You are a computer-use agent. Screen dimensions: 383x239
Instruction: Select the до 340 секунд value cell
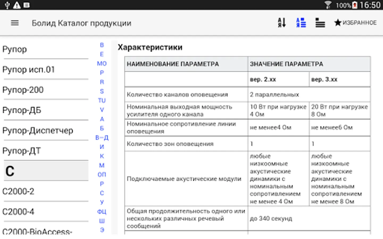click(x=309, y=219)
